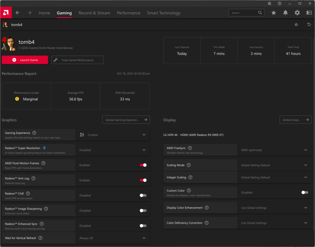315x247 pixels.
Task: Open settings gear icon
Action: [297, 13]
